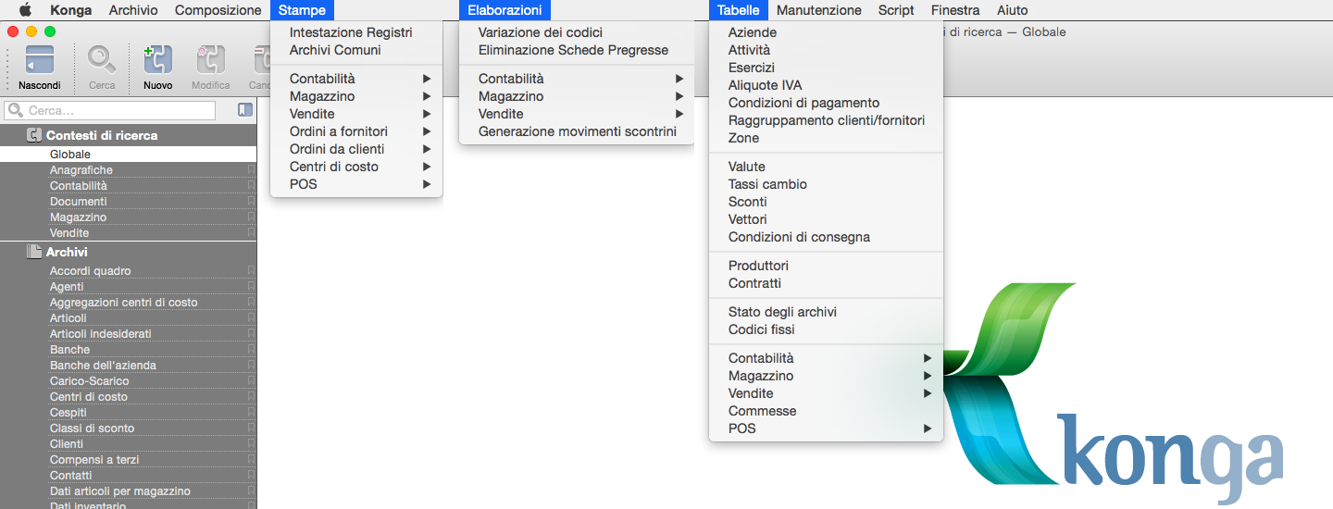Select Globale search context

click(x=70, y=155)
